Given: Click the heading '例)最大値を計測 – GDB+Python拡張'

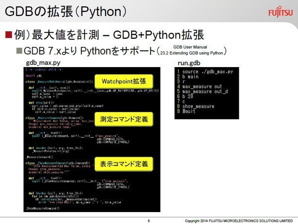Looking at the screenshot, I should 109,35.
